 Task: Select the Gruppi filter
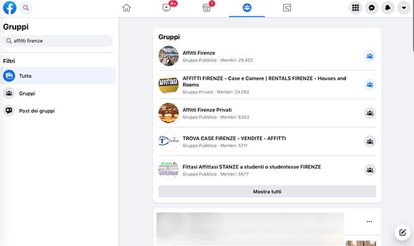pyautogui.click(x=58, y=94)
